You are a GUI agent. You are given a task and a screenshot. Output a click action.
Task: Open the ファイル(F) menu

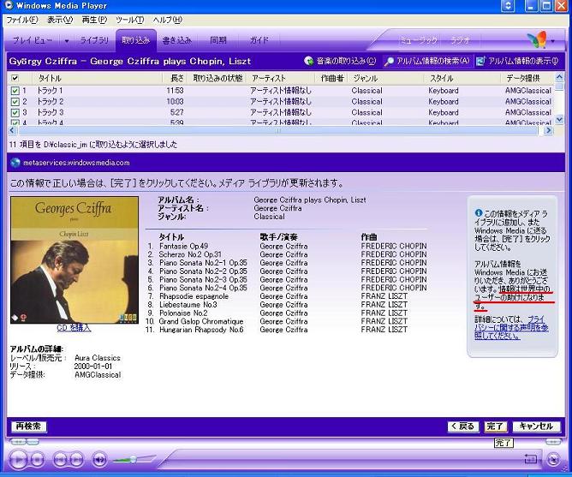(x=22, y=20)
